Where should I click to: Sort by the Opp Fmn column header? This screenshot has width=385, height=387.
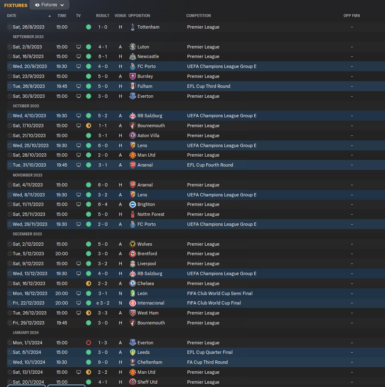(x=352, y=16)
